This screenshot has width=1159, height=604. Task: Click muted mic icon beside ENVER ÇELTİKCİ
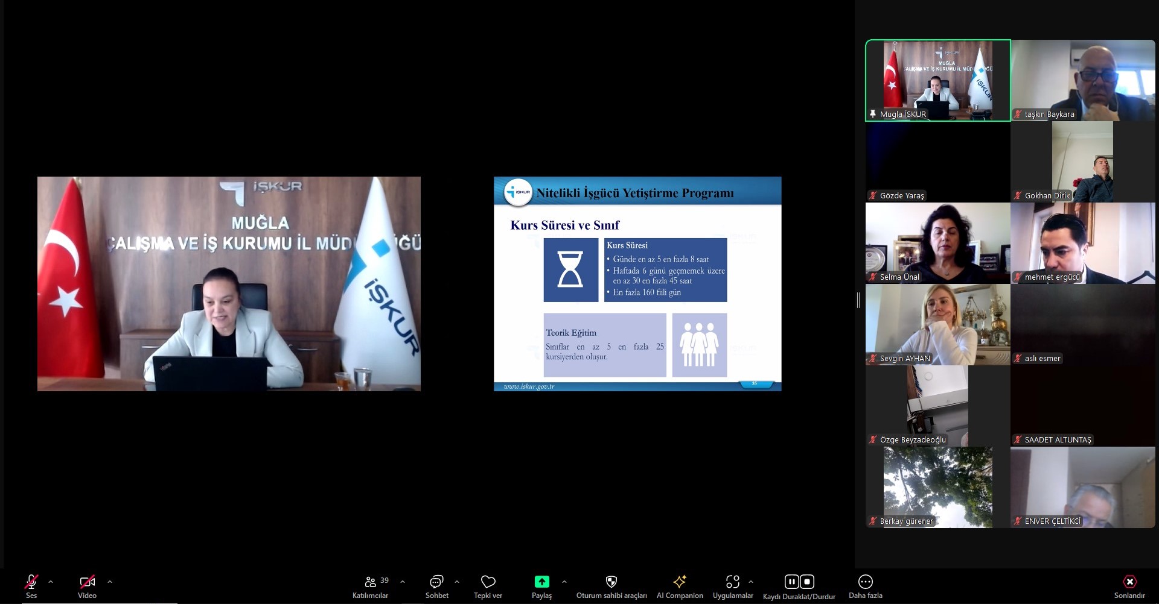pyautogui.click(x=1018, y=521)
